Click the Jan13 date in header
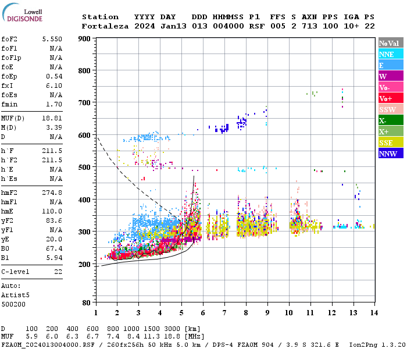 (173, 26)
